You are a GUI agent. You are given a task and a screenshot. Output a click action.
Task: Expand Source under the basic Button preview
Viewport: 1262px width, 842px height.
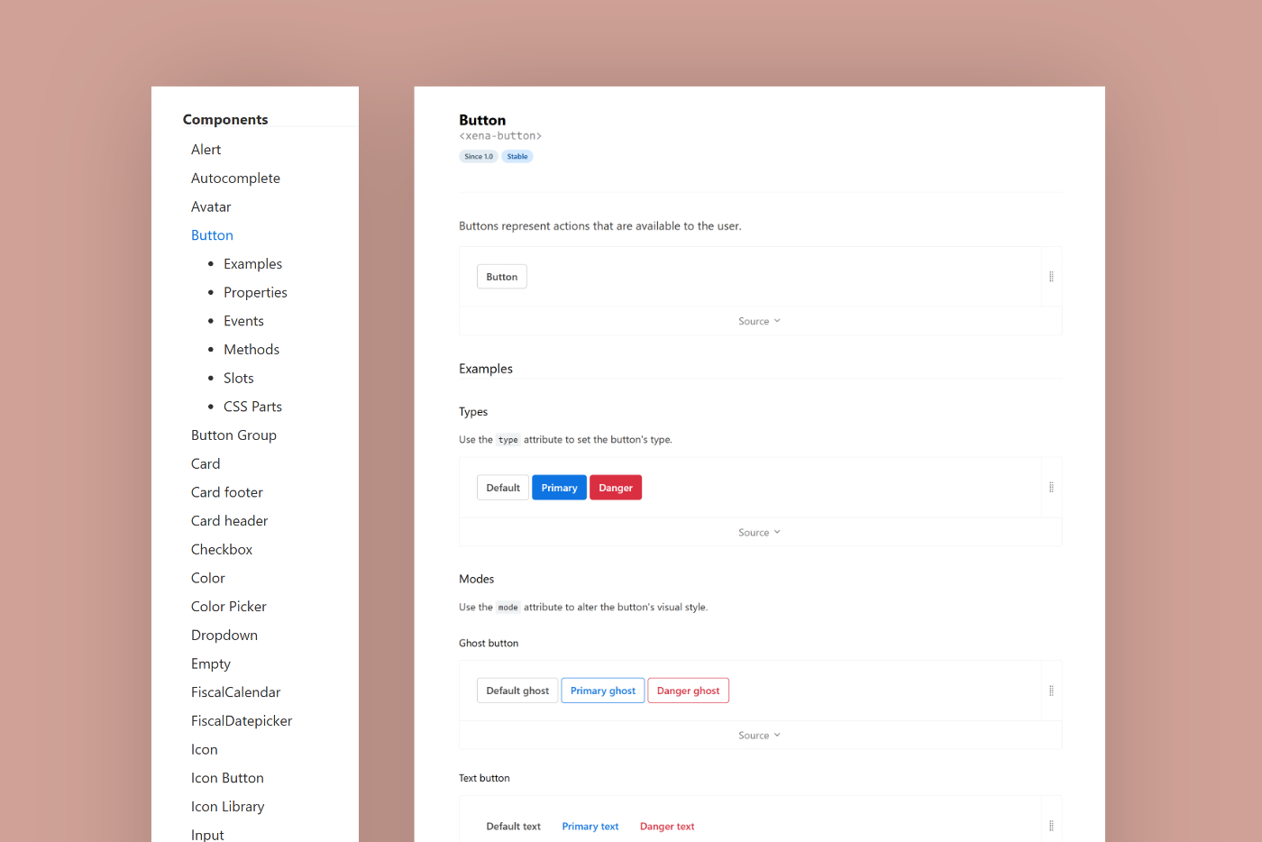[x=759, y=322]
